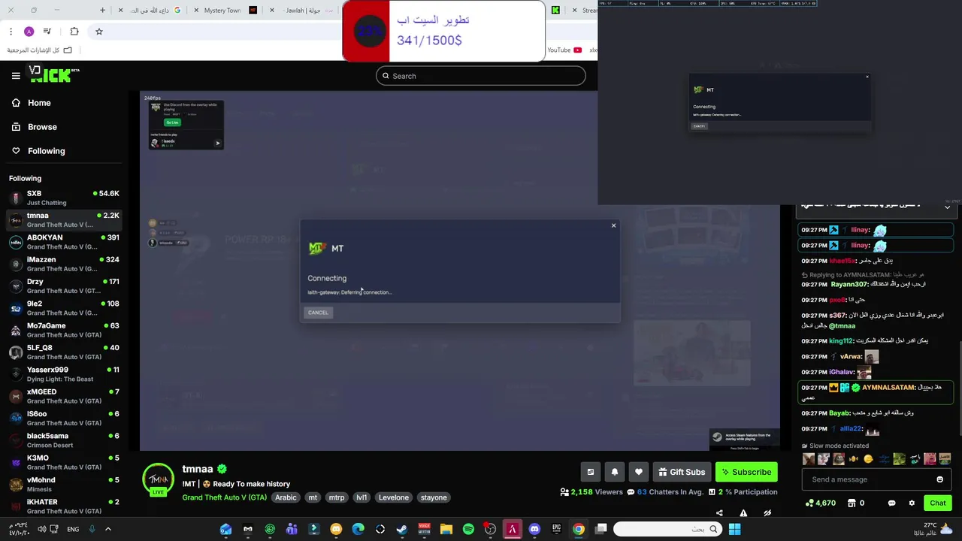The width and height of the screenshot is (962, 541).
Task: Select the stayone tag
Action: coord(434,497)
